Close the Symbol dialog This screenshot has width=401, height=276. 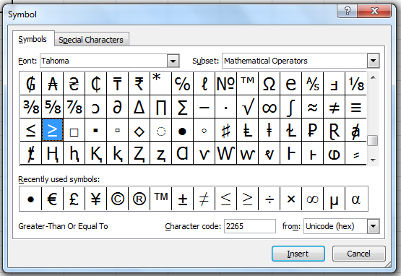374,12
